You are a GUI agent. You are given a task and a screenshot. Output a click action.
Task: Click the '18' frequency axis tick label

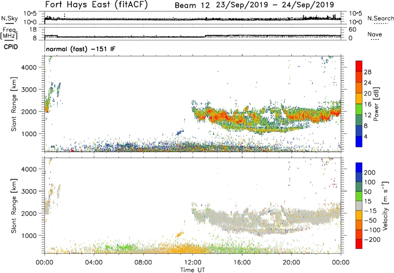coord(33,30)
